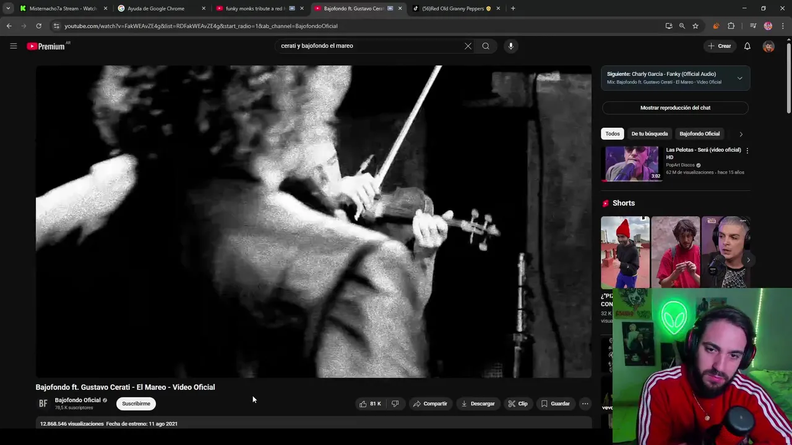Clear the search box text
The image size is (792, 445).
point(468,46)
